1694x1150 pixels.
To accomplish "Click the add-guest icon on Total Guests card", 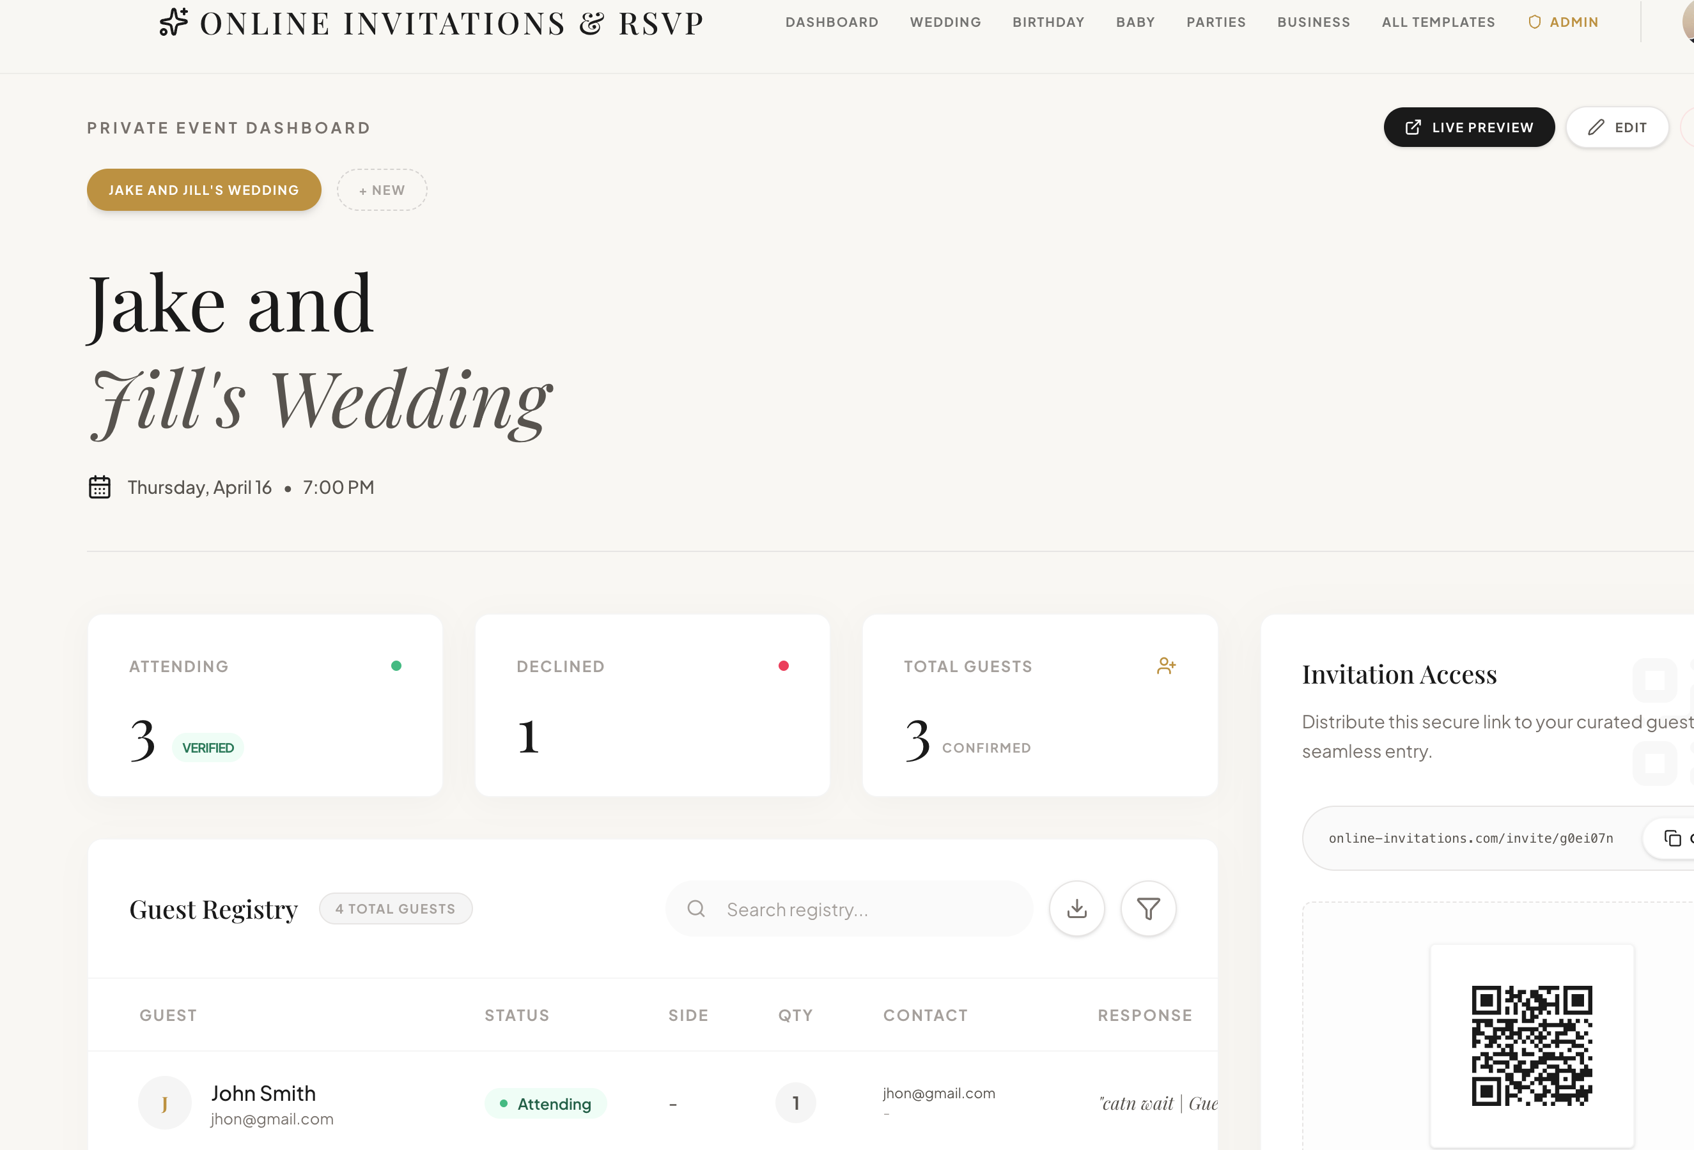I will click(x=1166, y=666).
